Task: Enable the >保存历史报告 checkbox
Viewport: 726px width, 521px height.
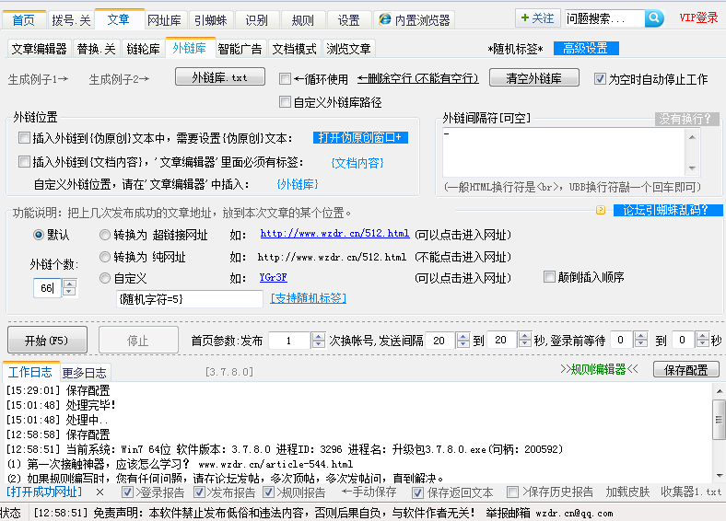Action: click(x=512, y=492)
